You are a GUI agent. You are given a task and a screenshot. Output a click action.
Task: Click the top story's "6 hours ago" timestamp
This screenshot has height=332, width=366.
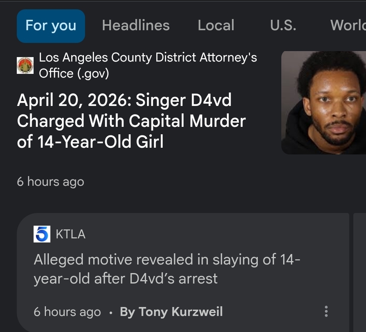pos(50,182)
